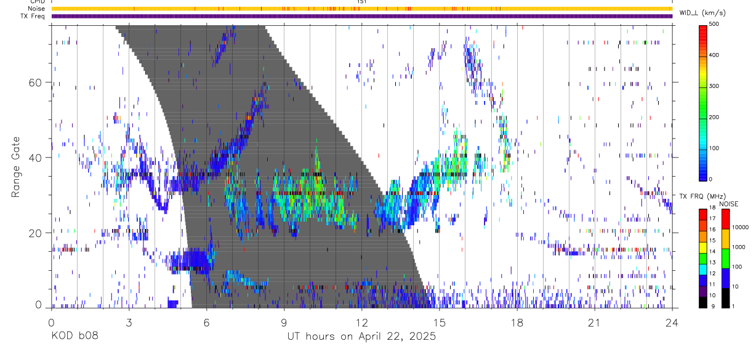
Task: Click the '1000' value on noise scale
Action: pyautogui.click(x=739, y=247)
